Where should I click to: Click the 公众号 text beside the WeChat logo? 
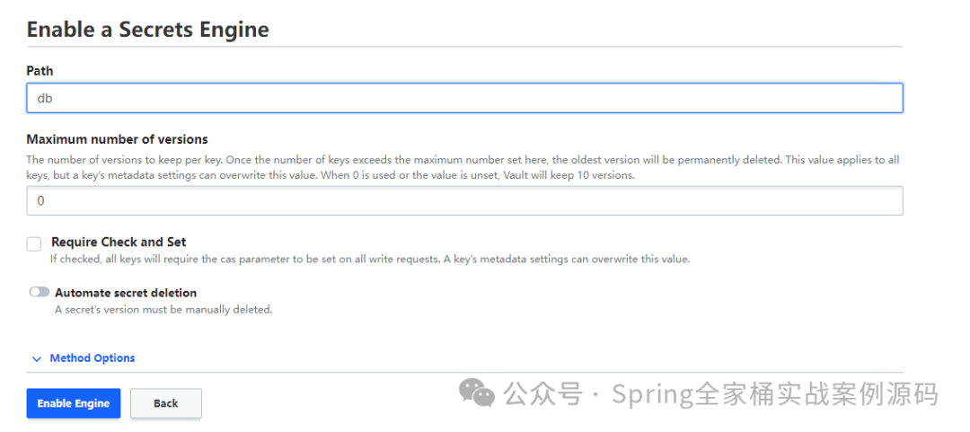542,393
